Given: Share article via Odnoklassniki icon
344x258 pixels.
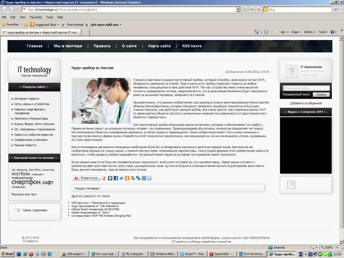Looking at the screenshot, I should (127, 178).
